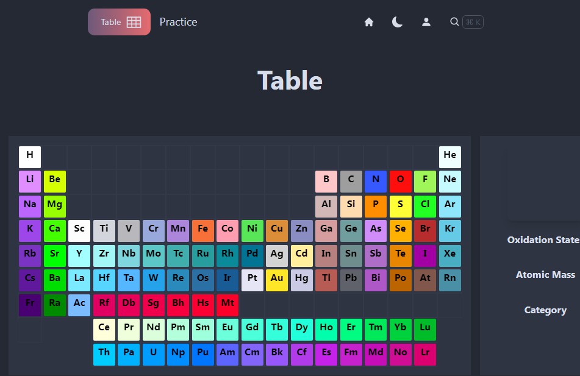Open the user profile icon
This screenshot has height=376, width=580.
click(x=426, y=21)
